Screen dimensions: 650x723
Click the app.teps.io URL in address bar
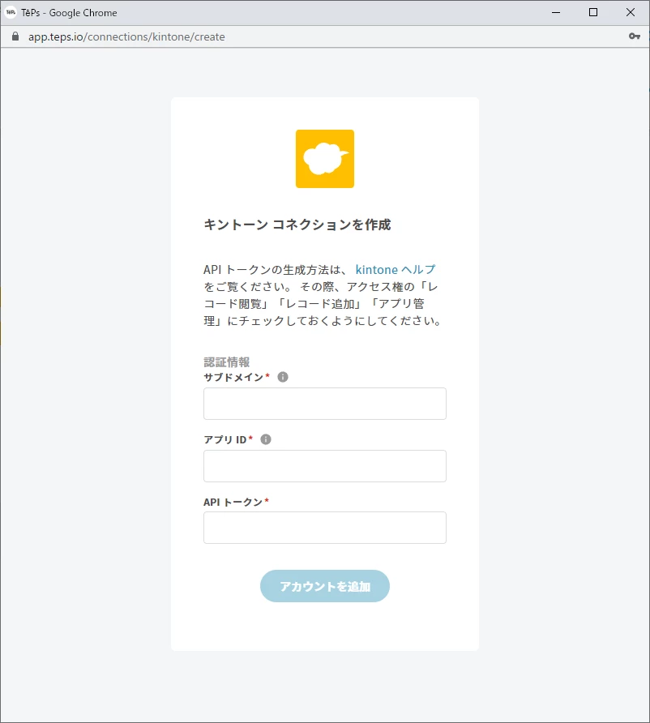(x=126, y=37)
